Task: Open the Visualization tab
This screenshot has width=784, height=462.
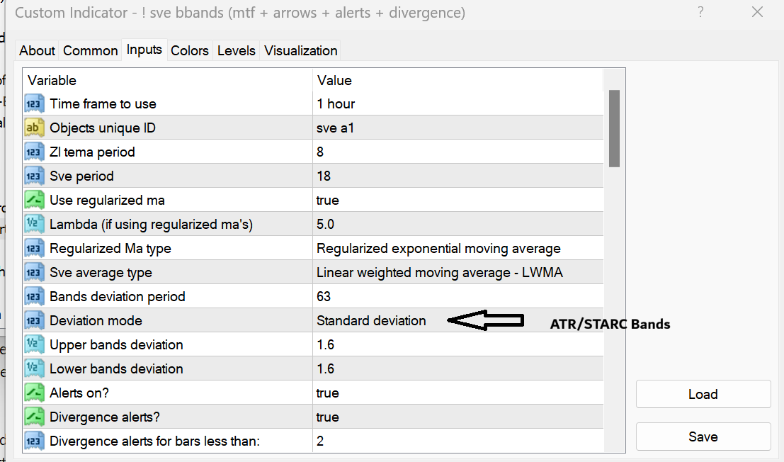Action: 300,51
